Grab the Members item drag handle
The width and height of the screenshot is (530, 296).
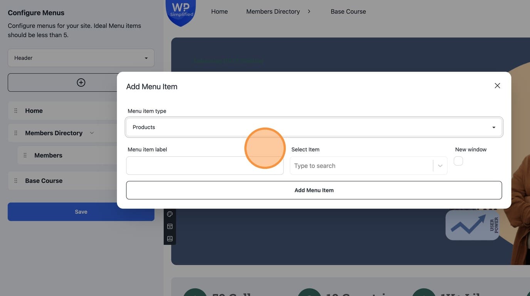25,155
